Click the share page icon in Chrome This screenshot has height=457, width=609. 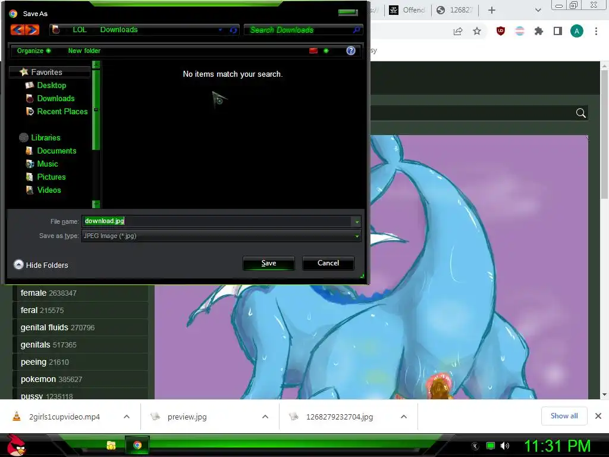tap(458, 32)
